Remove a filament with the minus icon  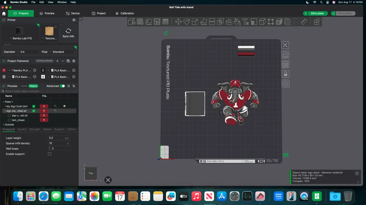[x=63, y=61]
